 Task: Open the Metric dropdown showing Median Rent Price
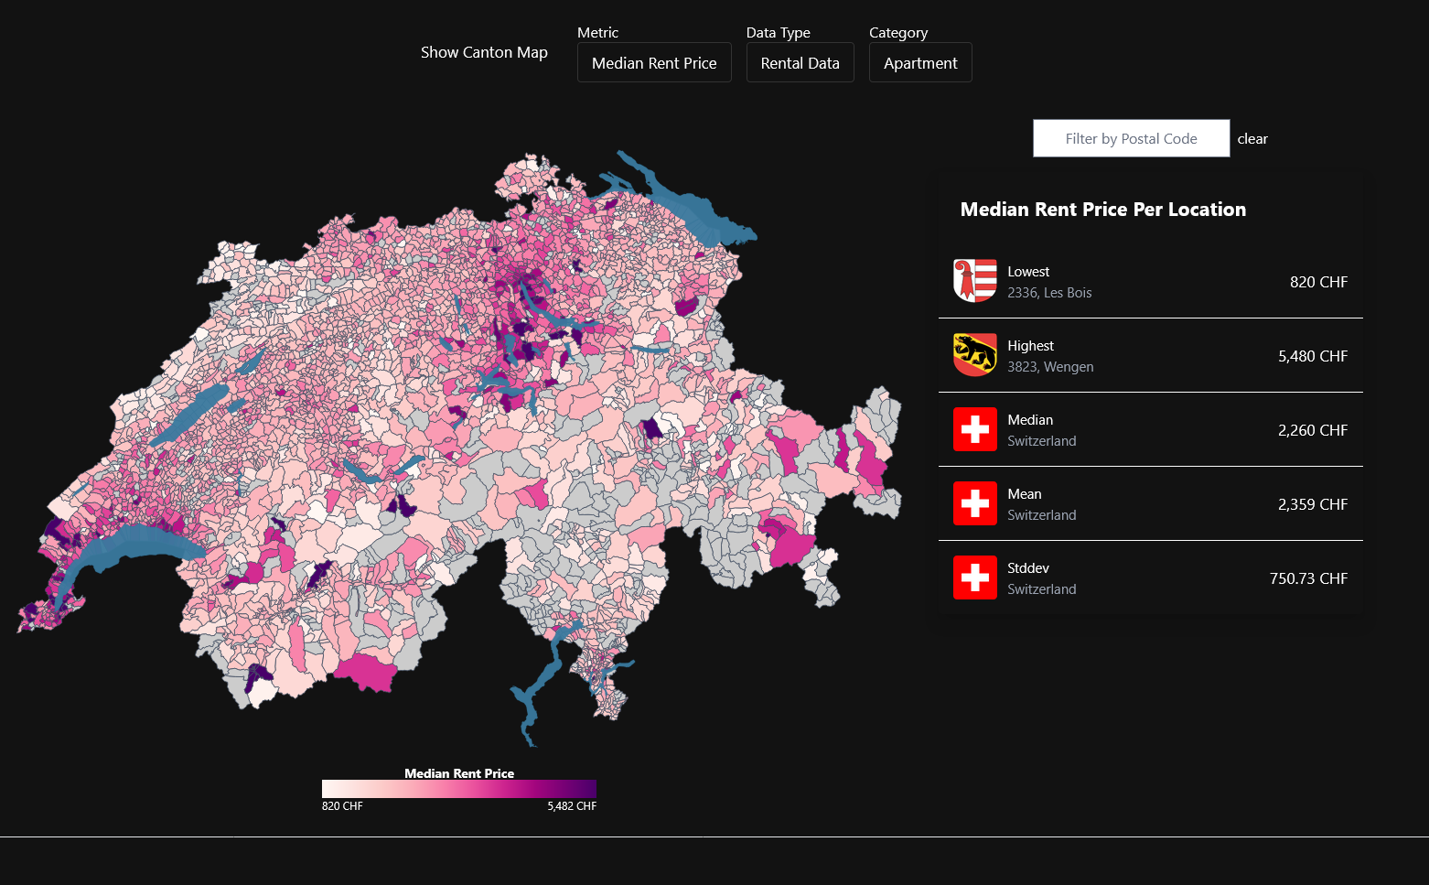[x=654, y=62]
